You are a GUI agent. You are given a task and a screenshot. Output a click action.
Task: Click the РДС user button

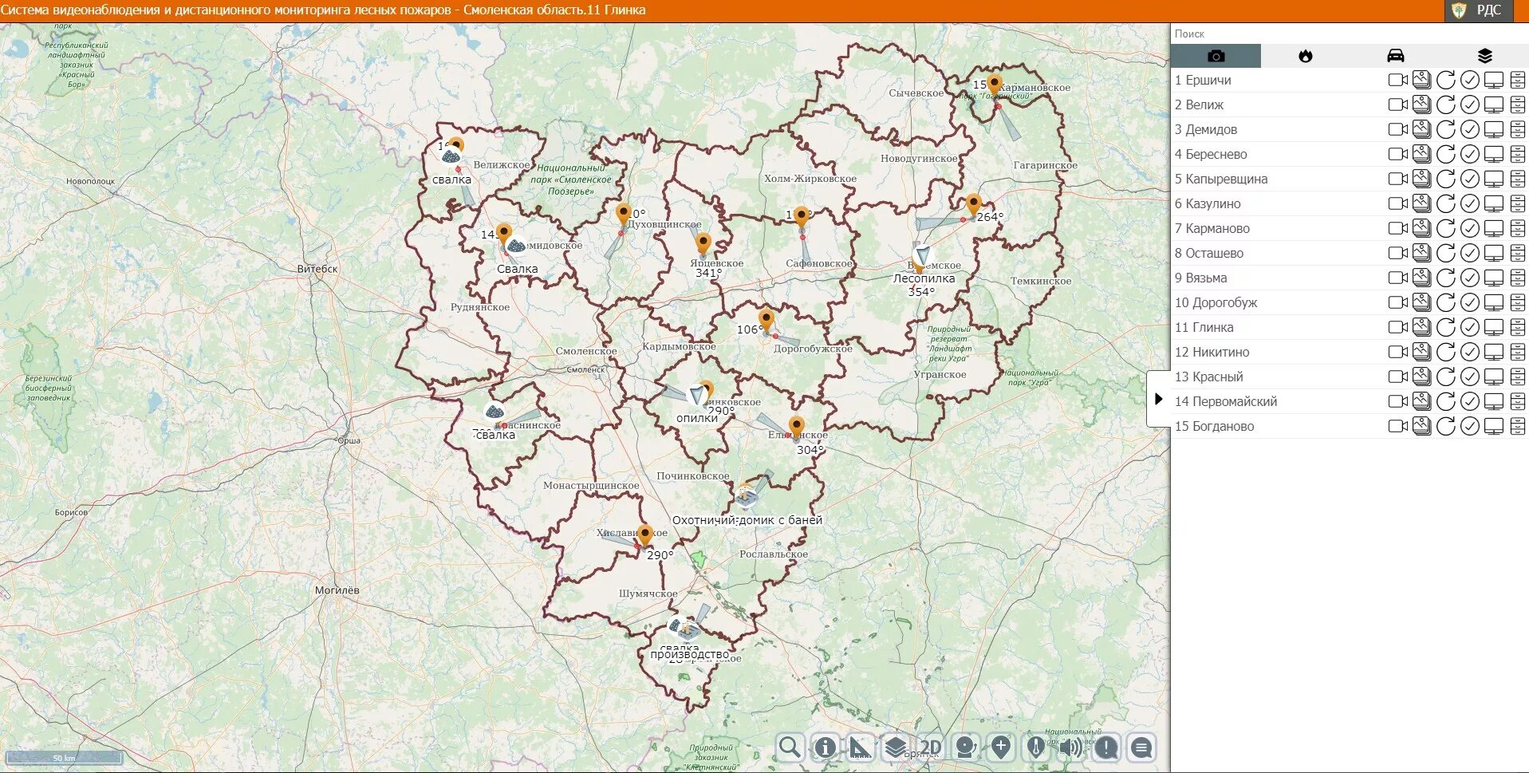click(1479, 10)
